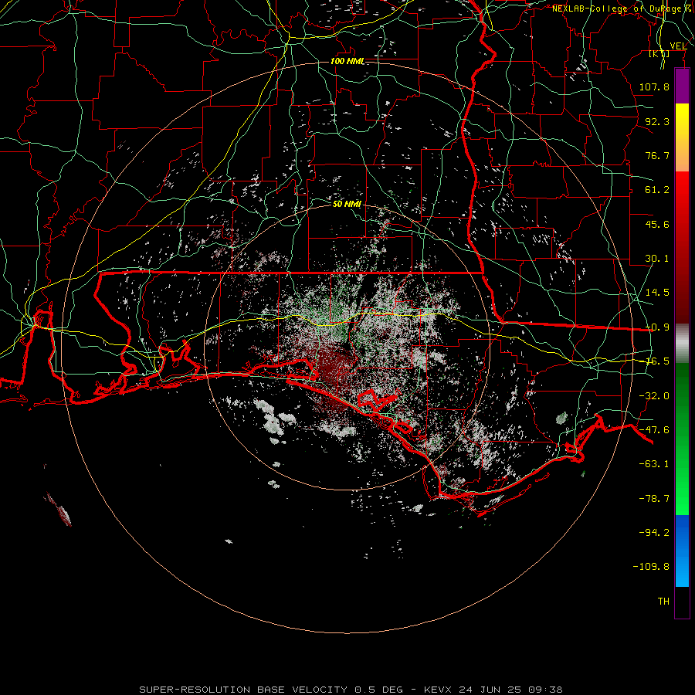Screen dimensions: 695x695
Task: Click the yellow-orange segment of color bar
Action: point(682,137)
